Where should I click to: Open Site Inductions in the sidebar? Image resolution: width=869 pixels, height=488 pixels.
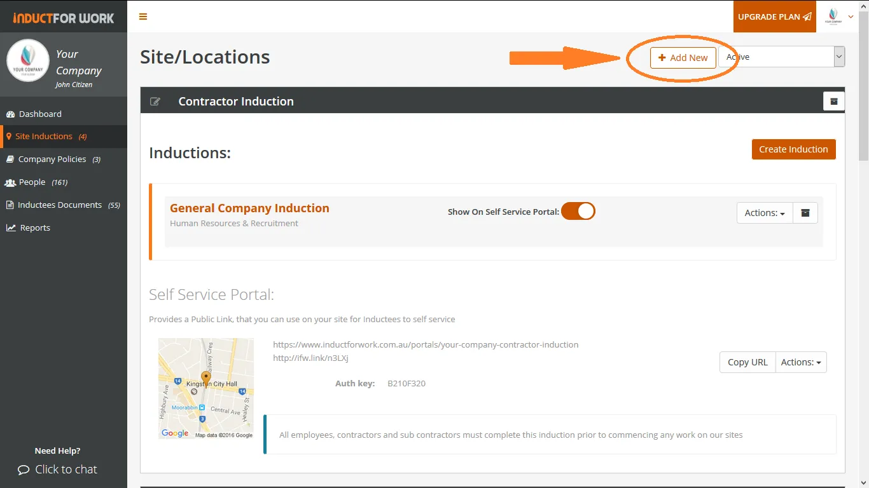click(64, 136)
